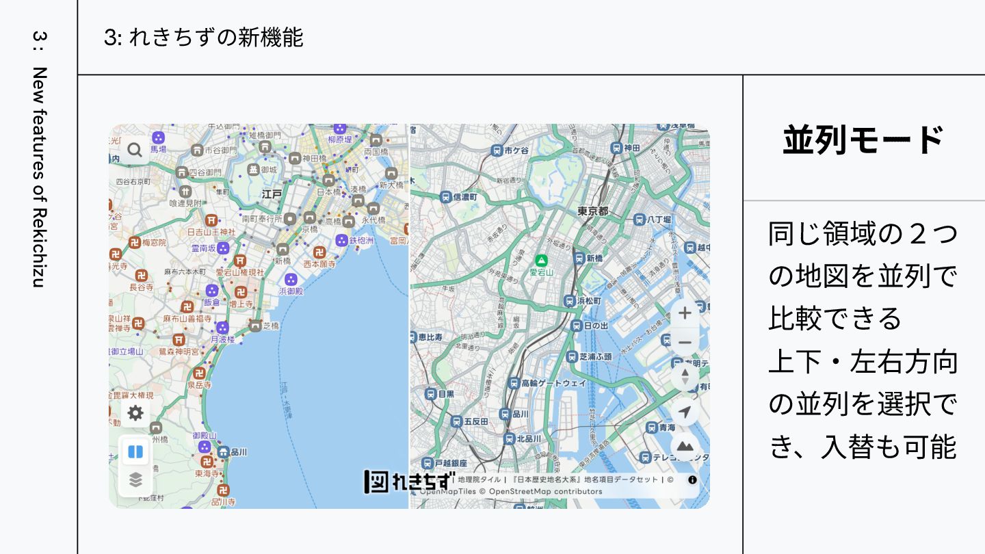Viewport: 985px width, 554px height.
Task: Toggle the blue split-view comparison button
Action: tap(135, 452)
